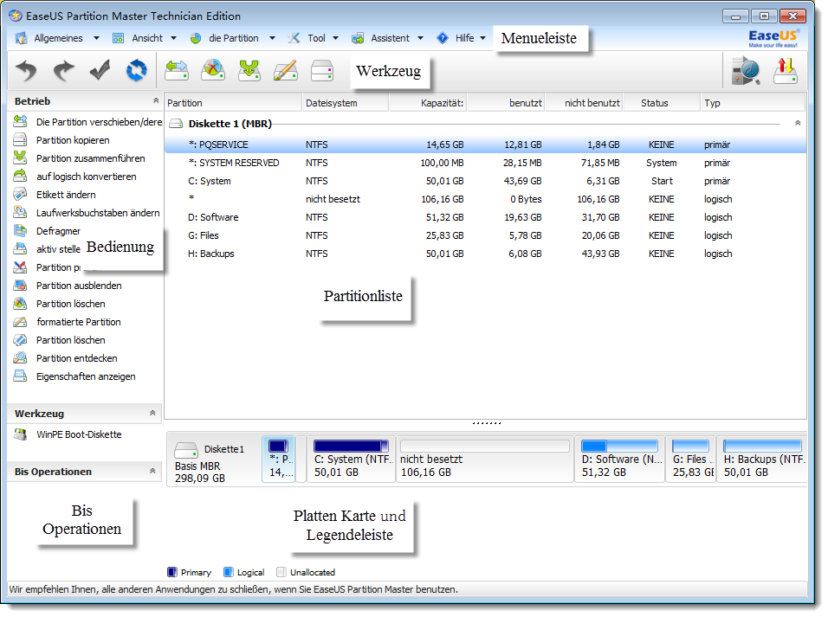Image resolution: width=828 pixels, height=617 pixels.
Task: Open the Assistent menu
Action: (x=388, y=38)
